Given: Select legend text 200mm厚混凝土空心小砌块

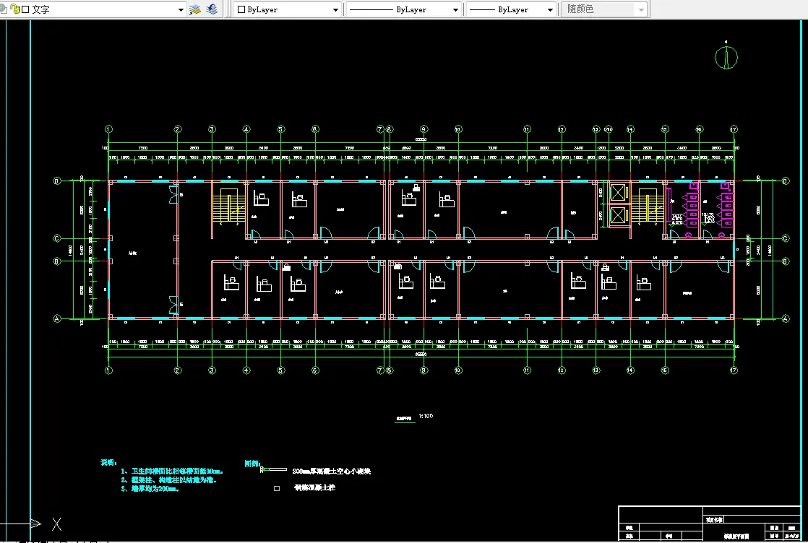Looking at the screenshot, I should point(331,471).
